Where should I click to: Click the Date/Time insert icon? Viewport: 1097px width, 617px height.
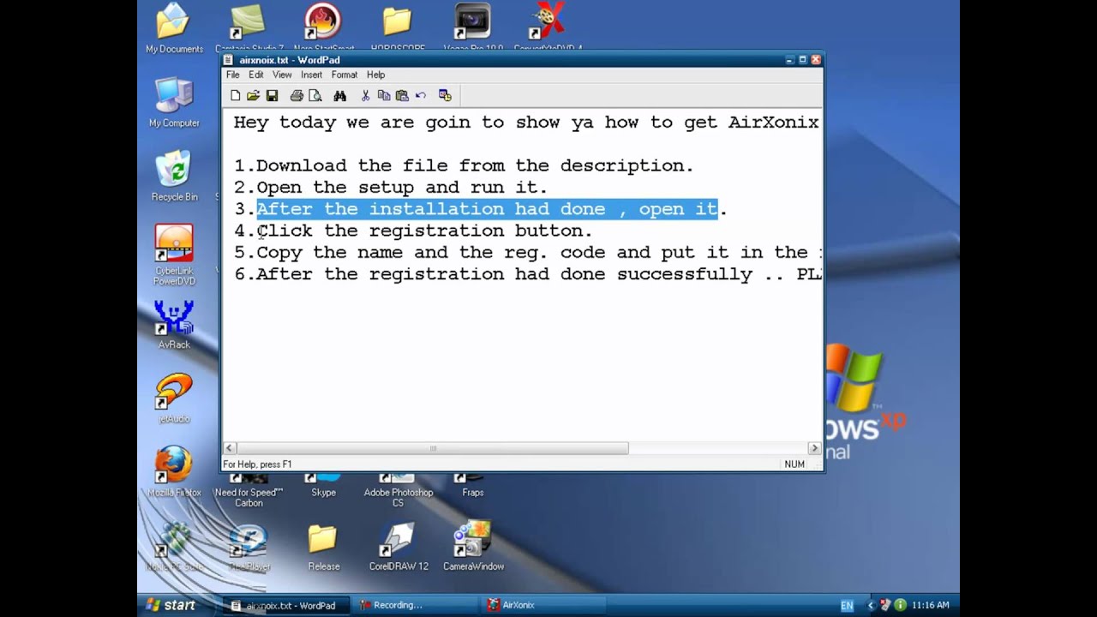pyautogui.click(x=445, y=96)
